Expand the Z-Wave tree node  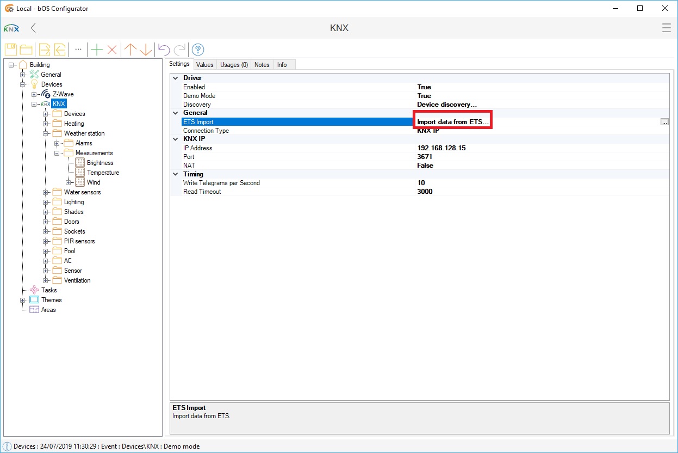(34, 94)
